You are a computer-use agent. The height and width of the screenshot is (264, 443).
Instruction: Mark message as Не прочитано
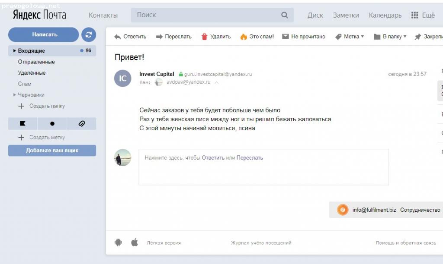304,37
